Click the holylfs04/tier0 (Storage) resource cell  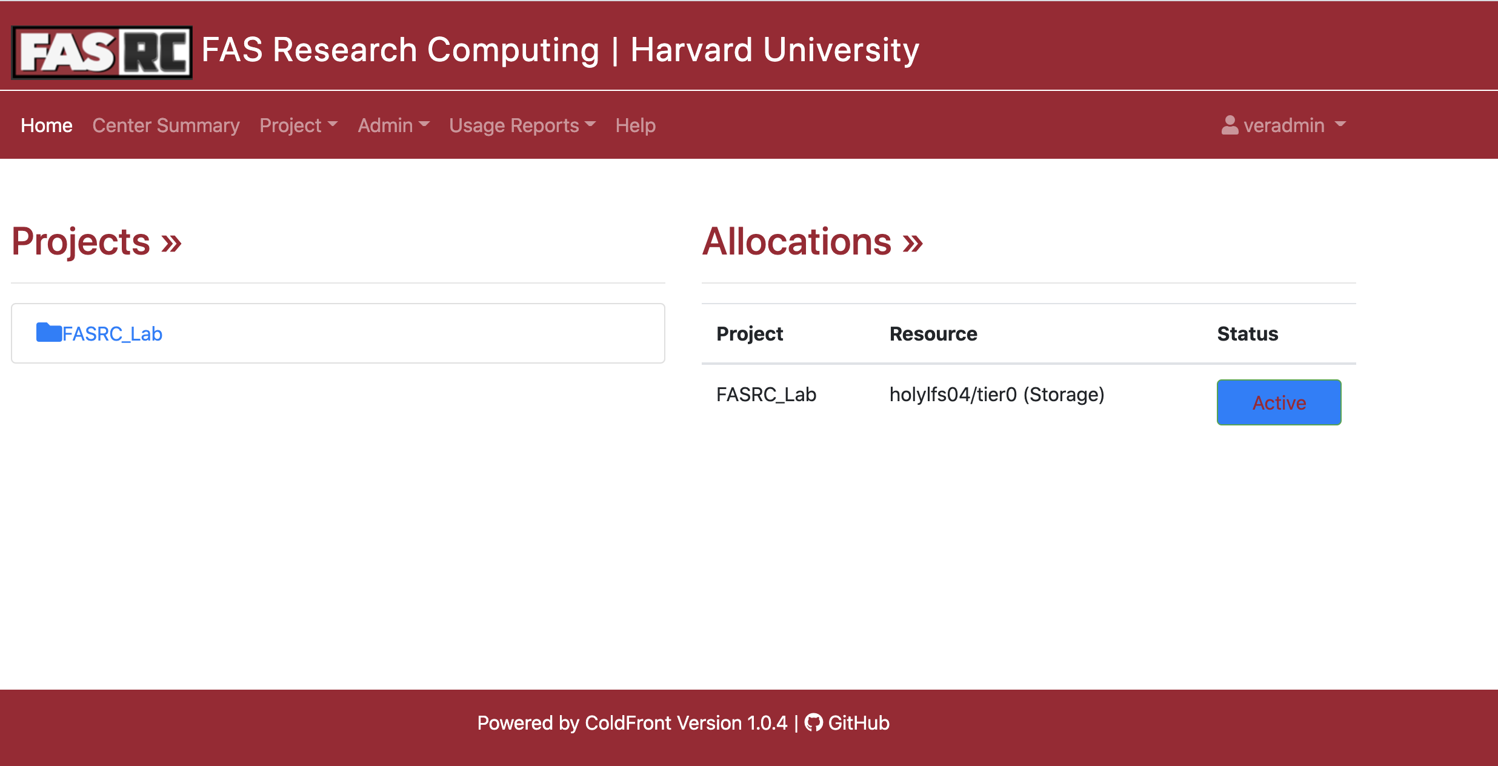pos(997,395)
